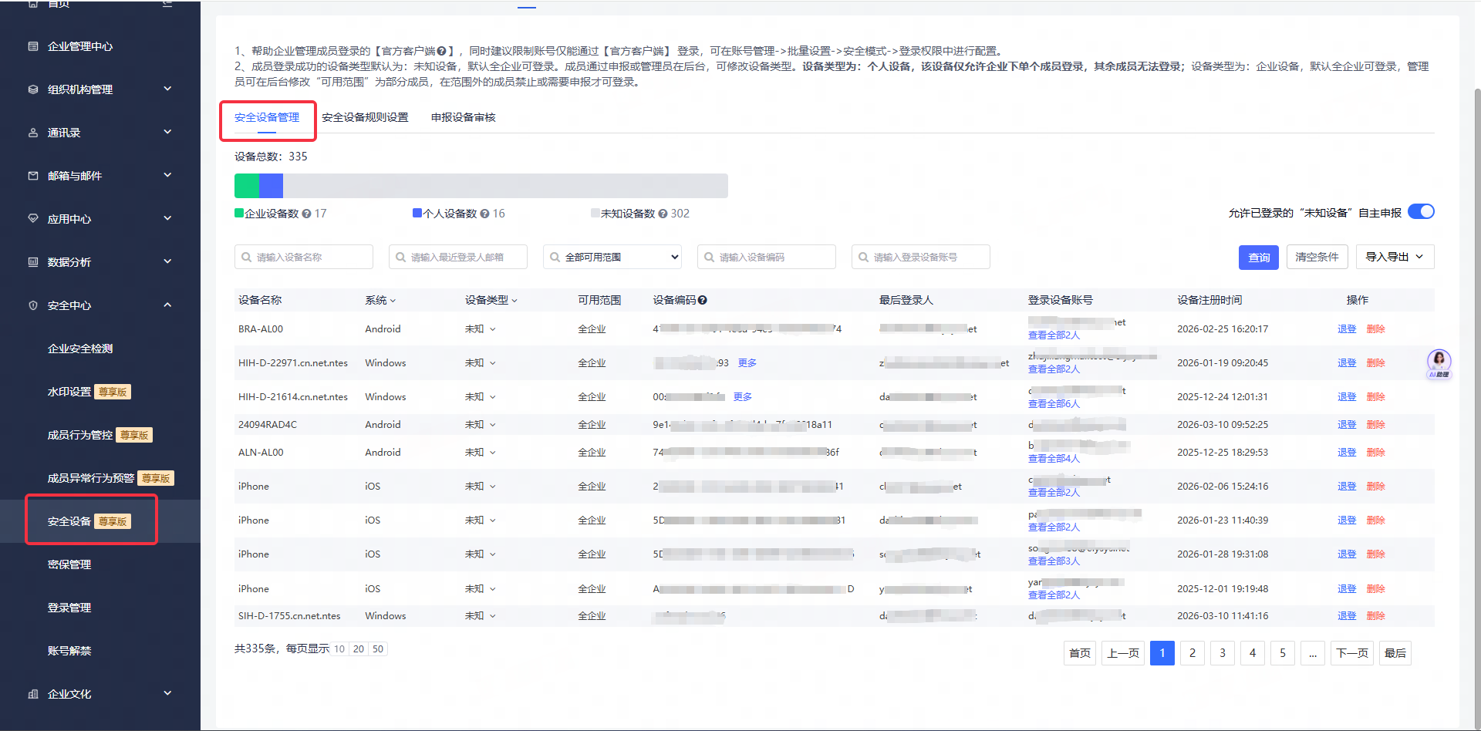Click 删除 for ALN-AL00 device
Viewport: 1481px width, 731px height.
tap(1375, 453)
